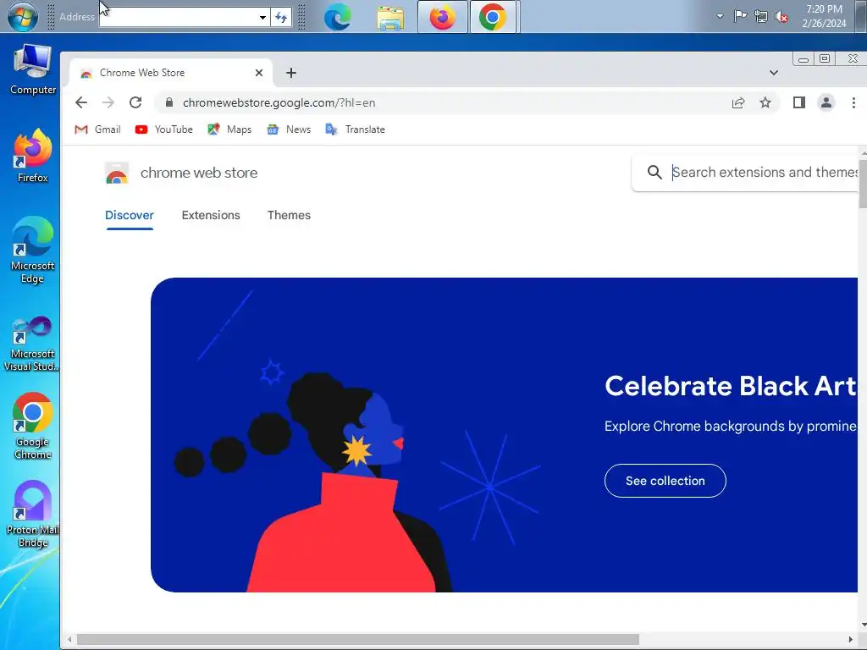Screen dimensions: 867x650
Task: Open File Explorer from the taskbar
Action: click(390, 17)
